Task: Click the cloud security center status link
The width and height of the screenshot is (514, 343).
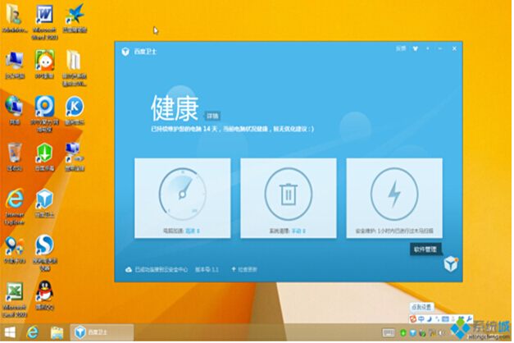Action: 157,269
